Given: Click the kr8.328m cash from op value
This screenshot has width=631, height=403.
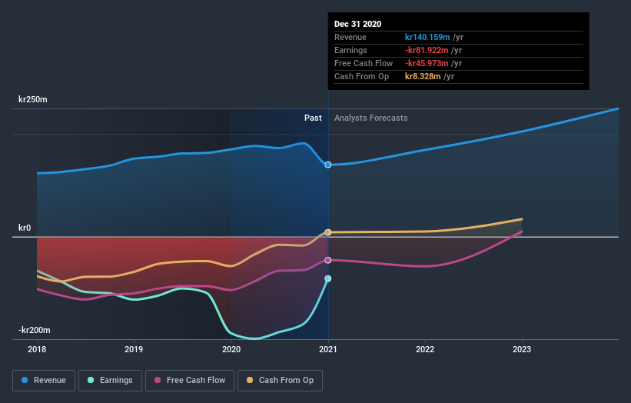Looking at the screenshot, I should pyautogui.click(x=423, y=76).
